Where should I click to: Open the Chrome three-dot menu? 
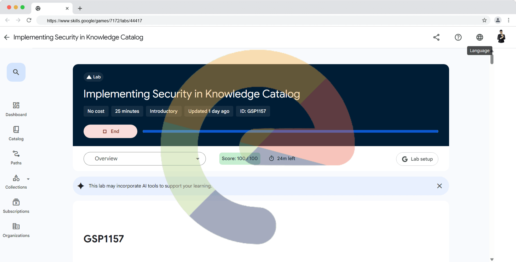[x=508, y=20]
